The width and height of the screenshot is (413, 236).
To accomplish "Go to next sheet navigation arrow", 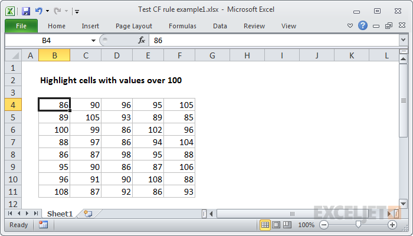I will (x=27, y=214).
